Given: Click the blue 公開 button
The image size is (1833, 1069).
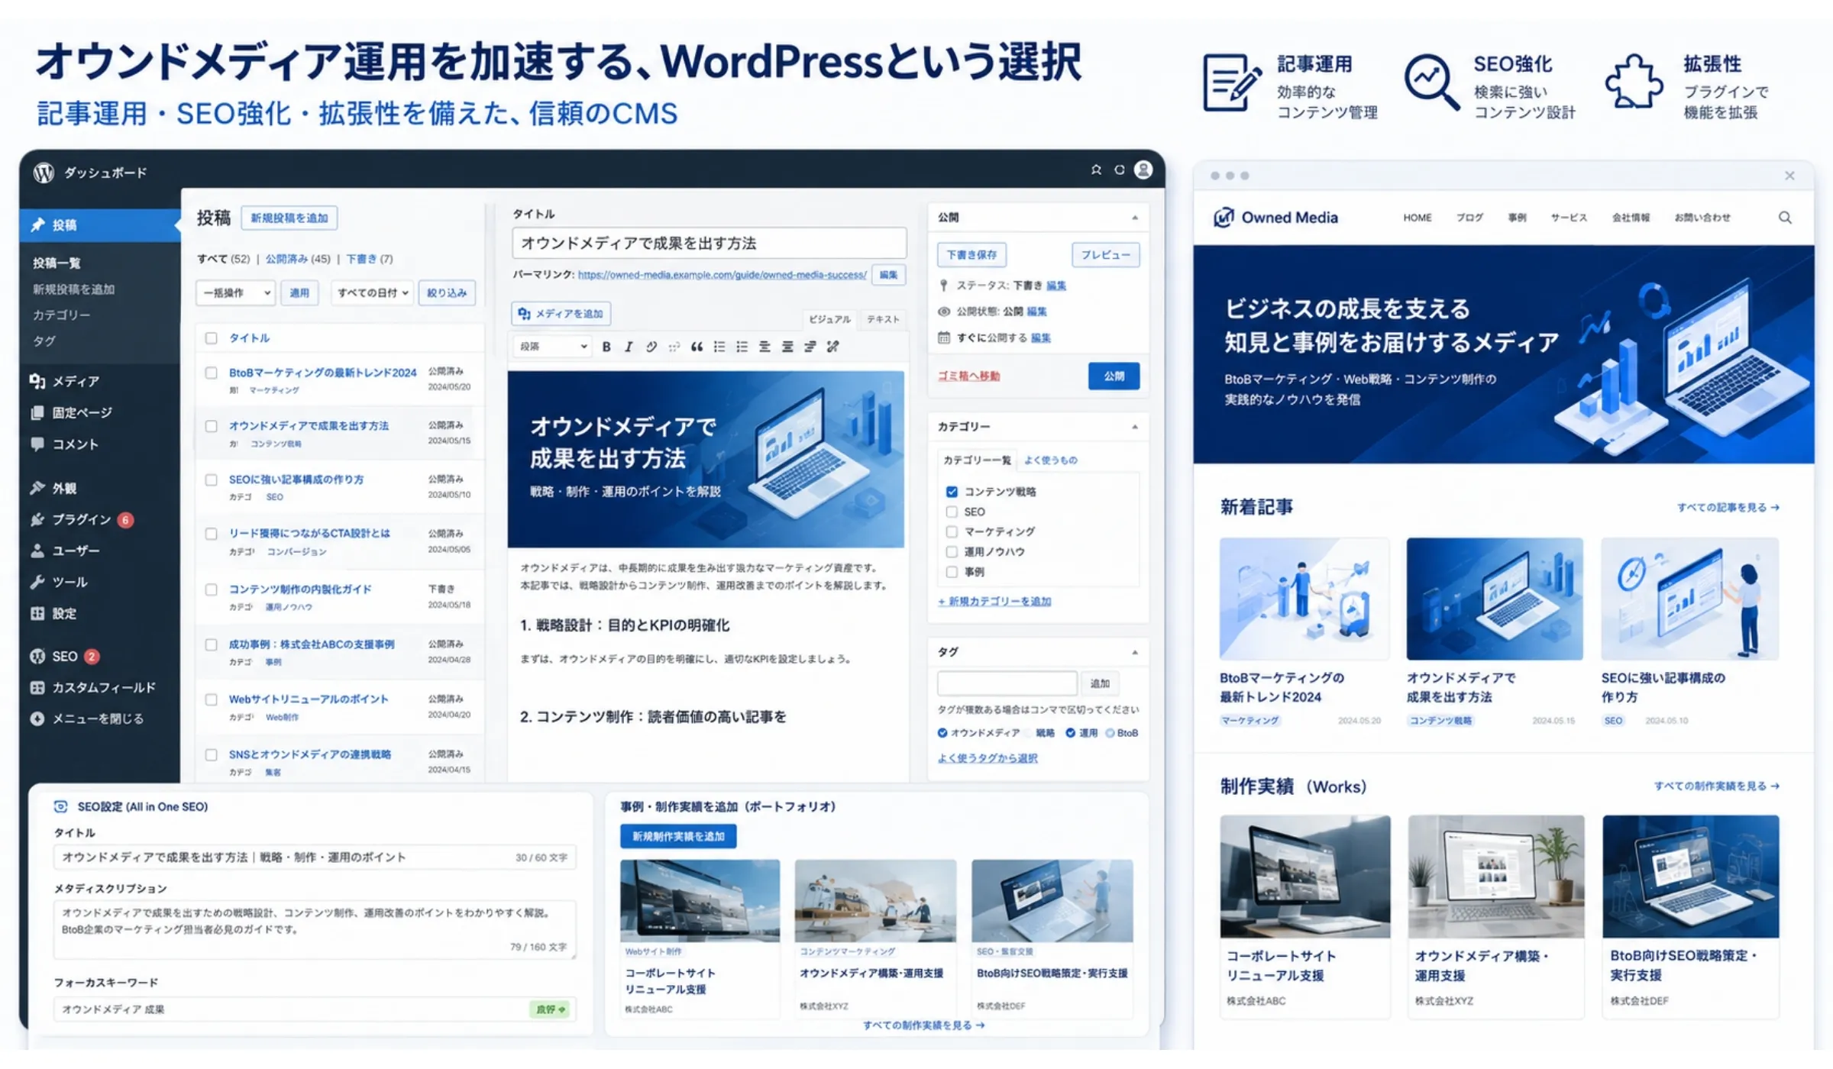Looking at the screenshot, I should pos(1114,376).
